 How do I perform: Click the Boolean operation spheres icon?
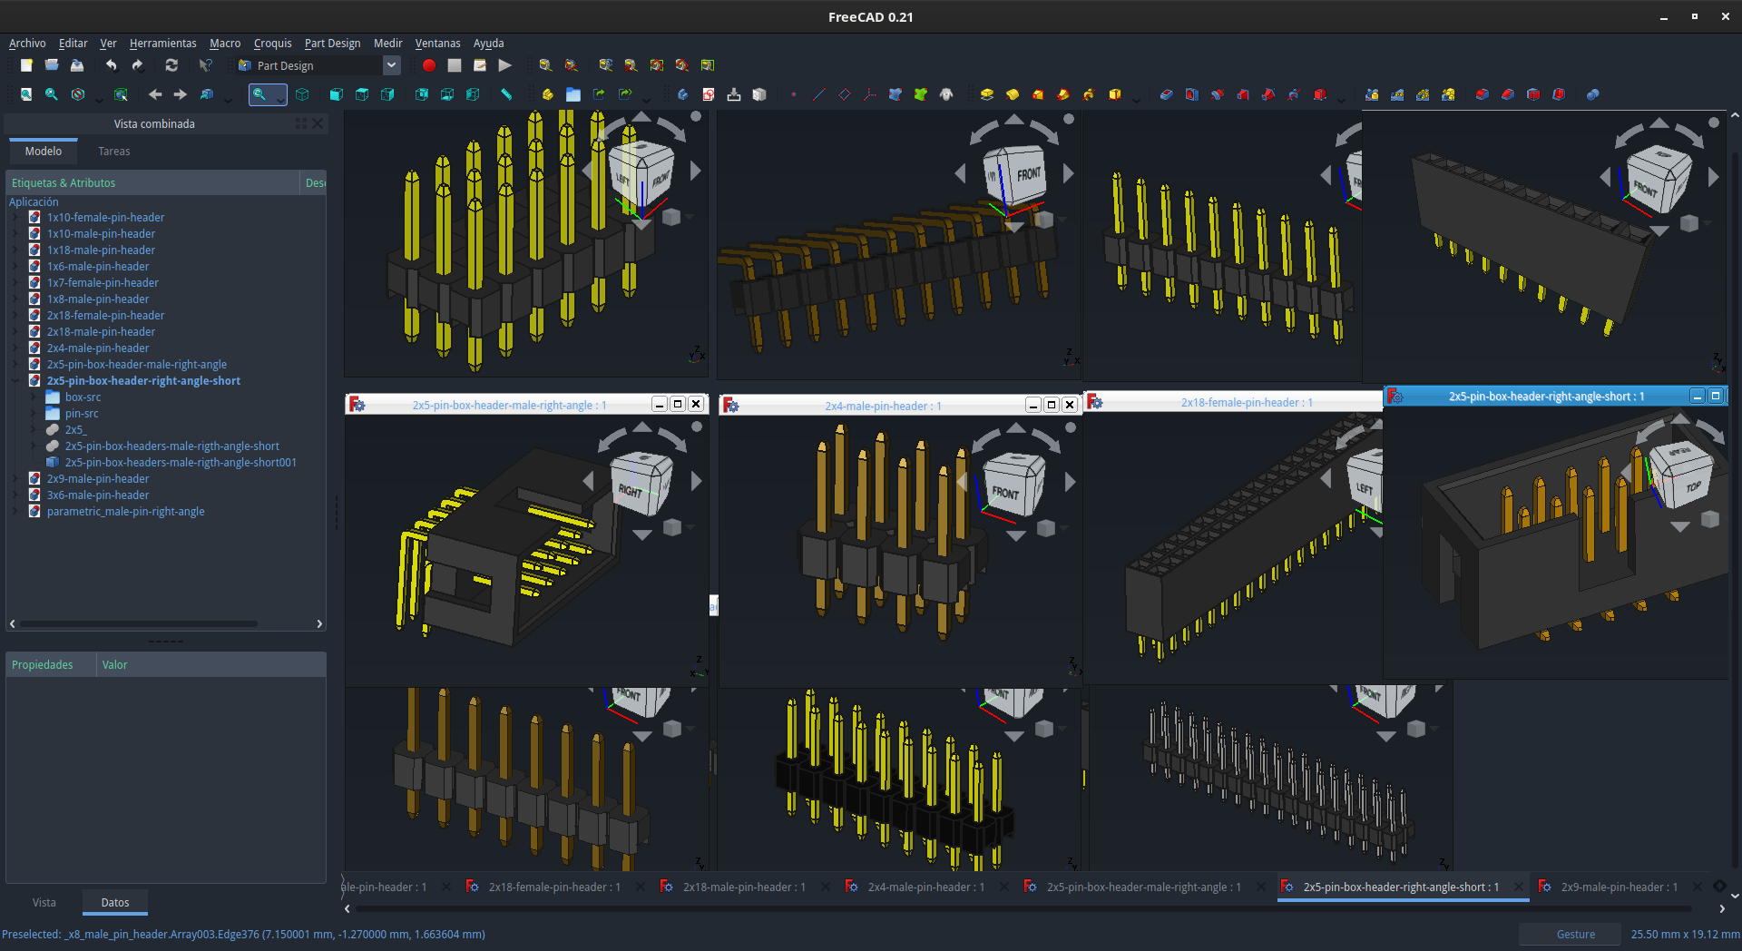tap(1593, 94)
